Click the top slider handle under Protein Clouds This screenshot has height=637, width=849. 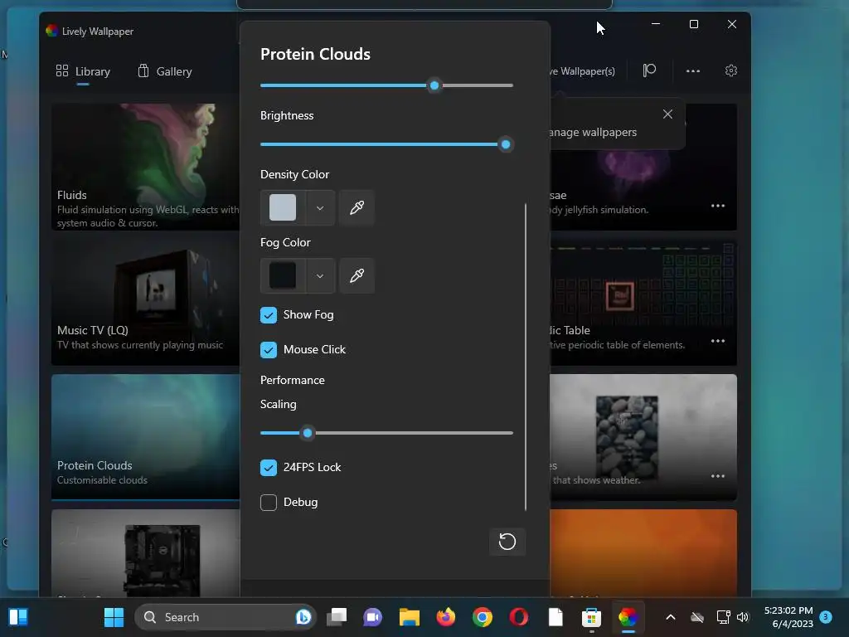pos(434,85)
